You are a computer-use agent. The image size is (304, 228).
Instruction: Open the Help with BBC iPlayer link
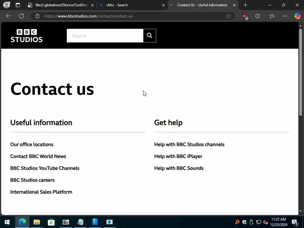[x=178, y=156]
